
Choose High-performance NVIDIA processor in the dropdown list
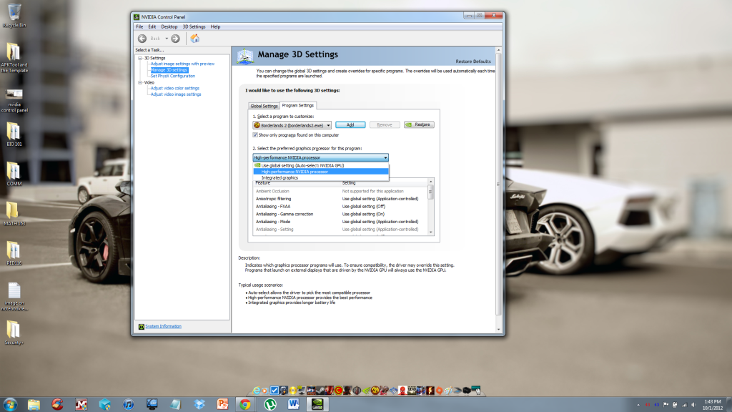point(321,172)
